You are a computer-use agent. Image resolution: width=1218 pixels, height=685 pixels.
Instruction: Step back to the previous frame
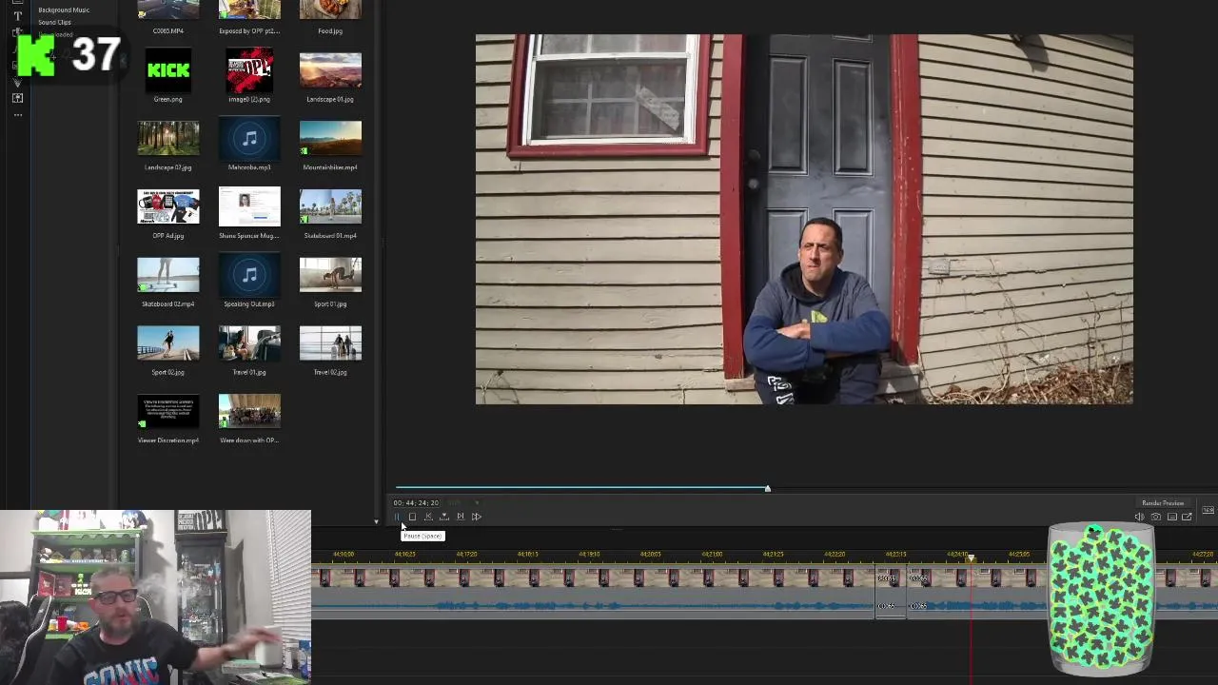pos(428,517)
